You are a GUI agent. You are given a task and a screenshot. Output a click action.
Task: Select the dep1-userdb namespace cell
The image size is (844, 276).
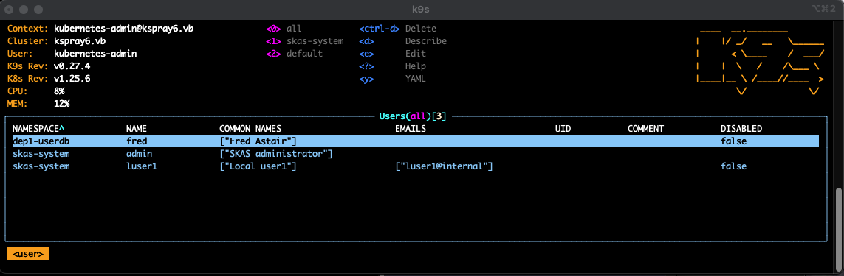click(x=41, y=141)
